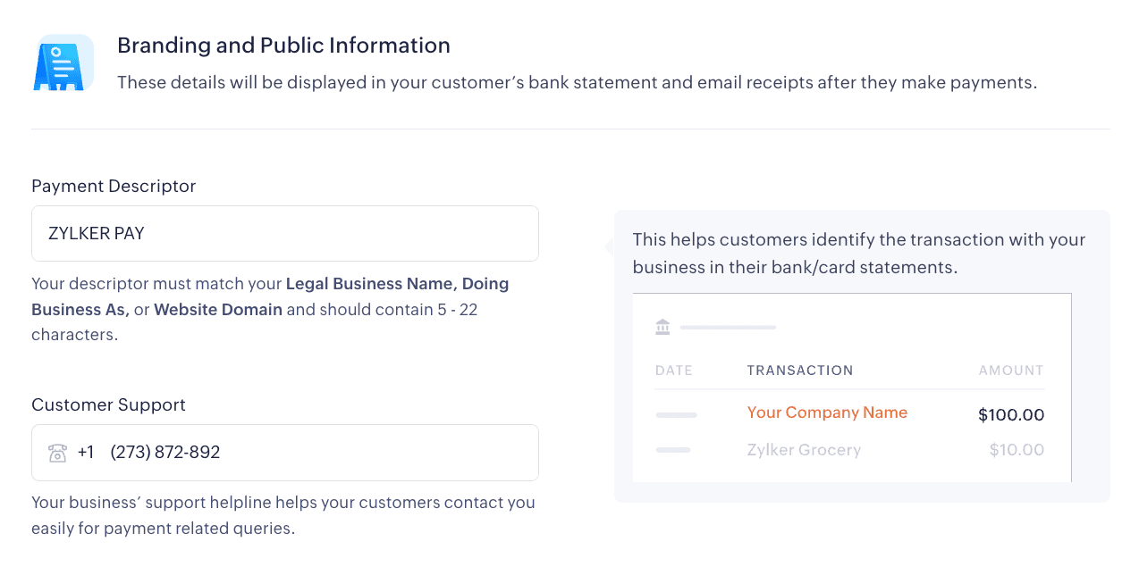Click the telephone icon in Customer Support

pos(57,453)
